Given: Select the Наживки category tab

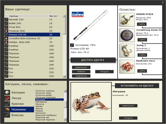Looking at the screenshot, I should coord(19,110).
